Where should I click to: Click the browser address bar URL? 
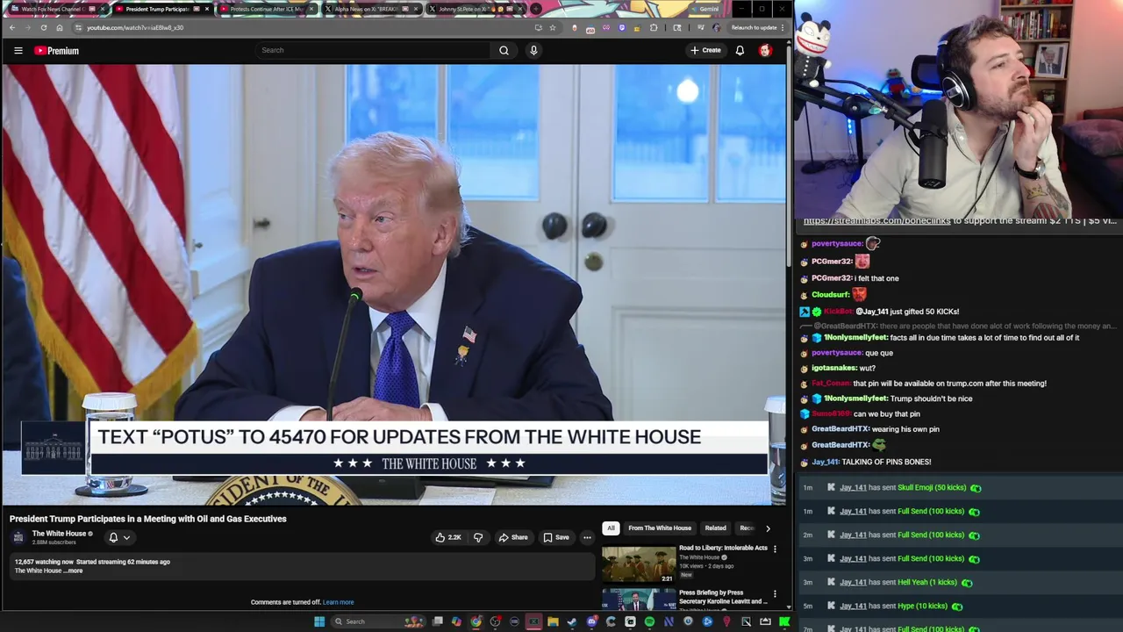coord(135,27)
